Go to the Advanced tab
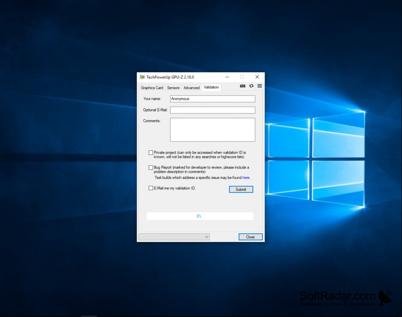 coord(192,88)
